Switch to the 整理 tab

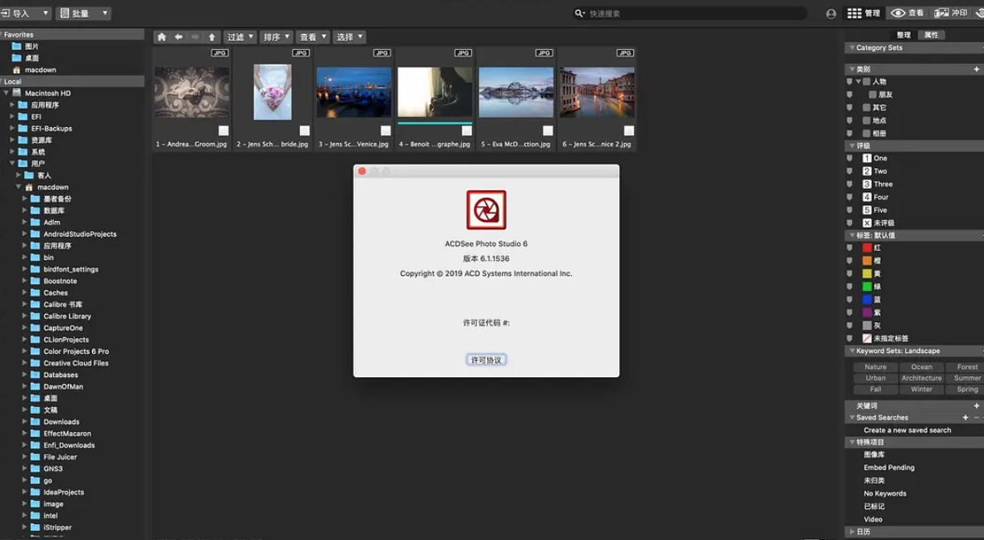pyautogui.click(x=903, y=35)
